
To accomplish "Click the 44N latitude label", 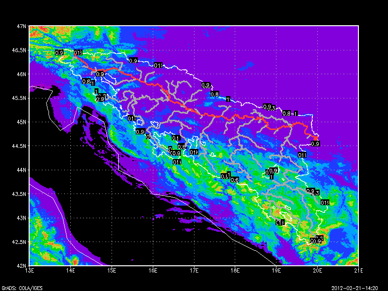I will coord(21,170).
